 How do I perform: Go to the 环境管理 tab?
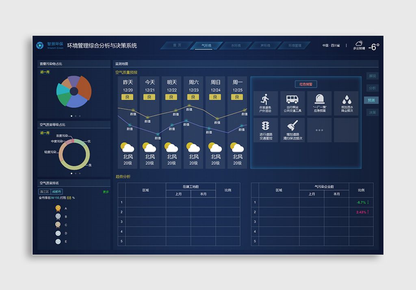coord(295,45)
